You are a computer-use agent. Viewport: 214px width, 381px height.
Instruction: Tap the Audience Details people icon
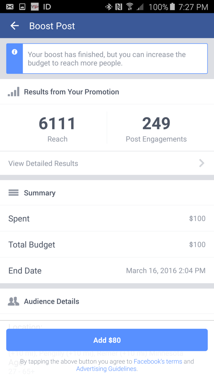13,301
